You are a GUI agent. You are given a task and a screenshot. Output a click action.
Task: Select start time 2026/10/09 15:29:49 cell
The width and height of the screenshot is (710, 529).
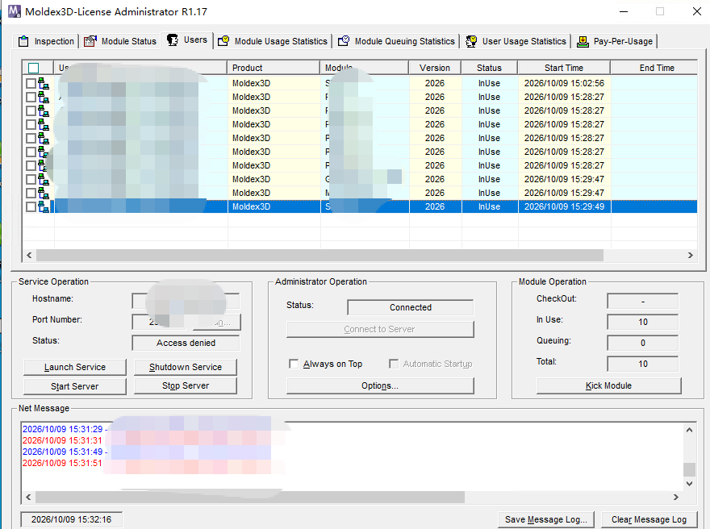coord(564,206)
